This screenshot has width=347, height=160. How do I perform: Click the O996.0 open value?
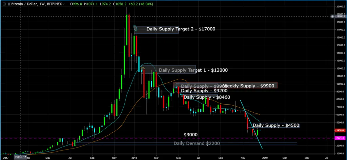point(76,4)
